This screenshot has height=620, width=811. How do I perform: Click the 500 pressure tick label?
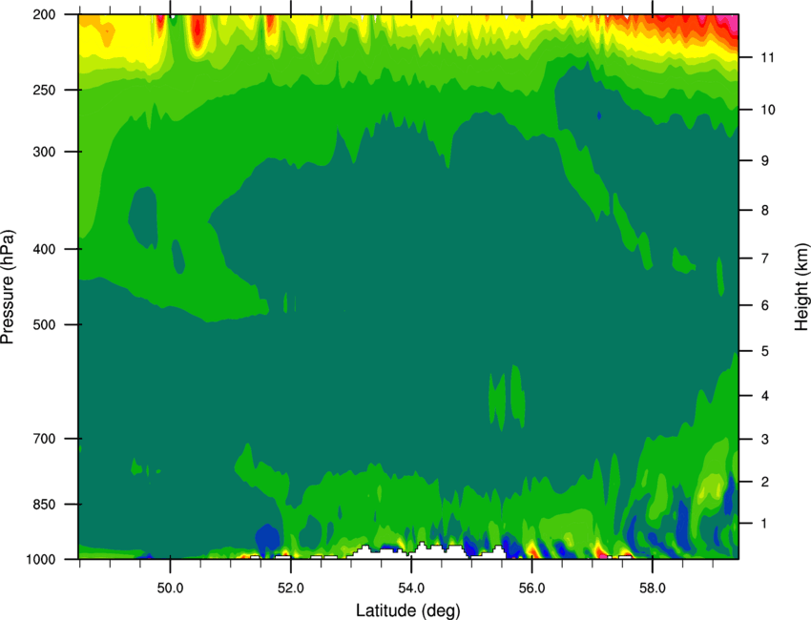point(44,324)
